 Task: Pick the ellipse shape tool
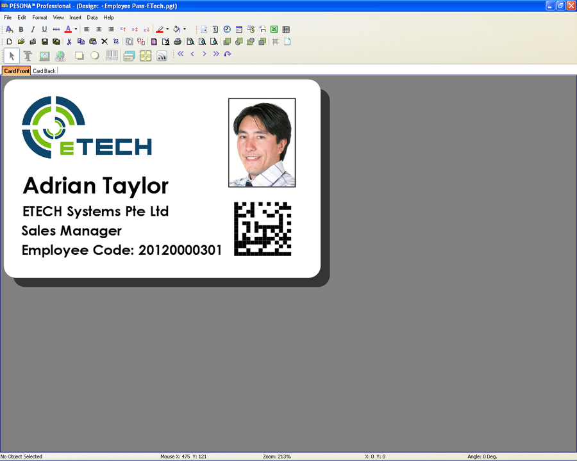(95, 56)
